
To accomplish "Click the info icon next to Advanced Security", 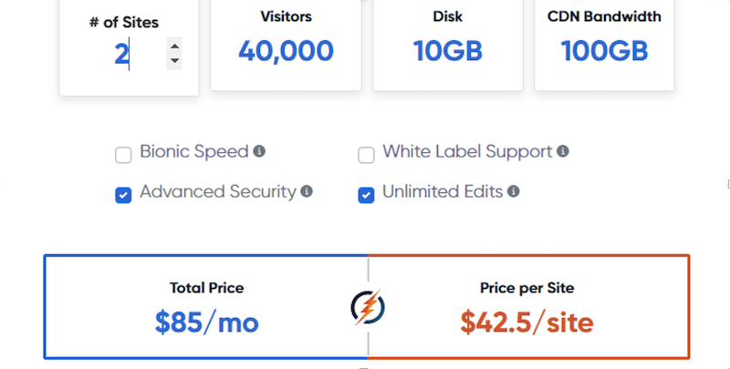I will pyautogui.click(x=307, y=191).
